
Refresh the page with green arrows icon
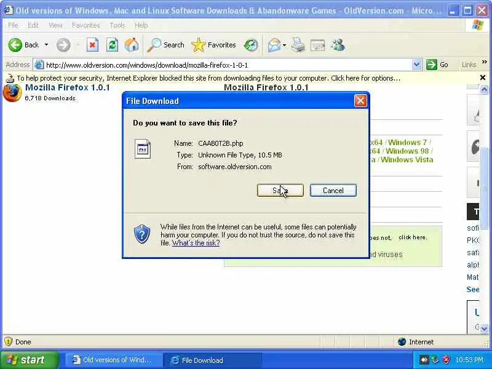coord(112,45)
